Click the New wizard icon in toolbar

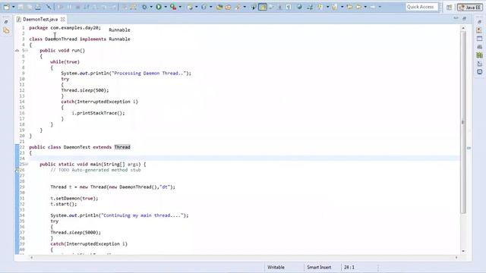click(7, 7)
